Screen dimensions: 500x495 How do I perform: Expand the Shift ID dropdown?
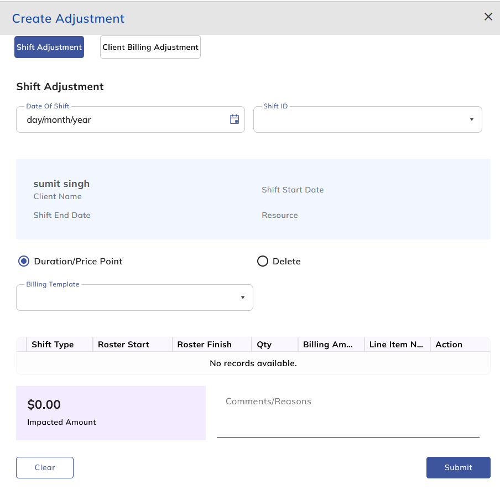[367, 119]
